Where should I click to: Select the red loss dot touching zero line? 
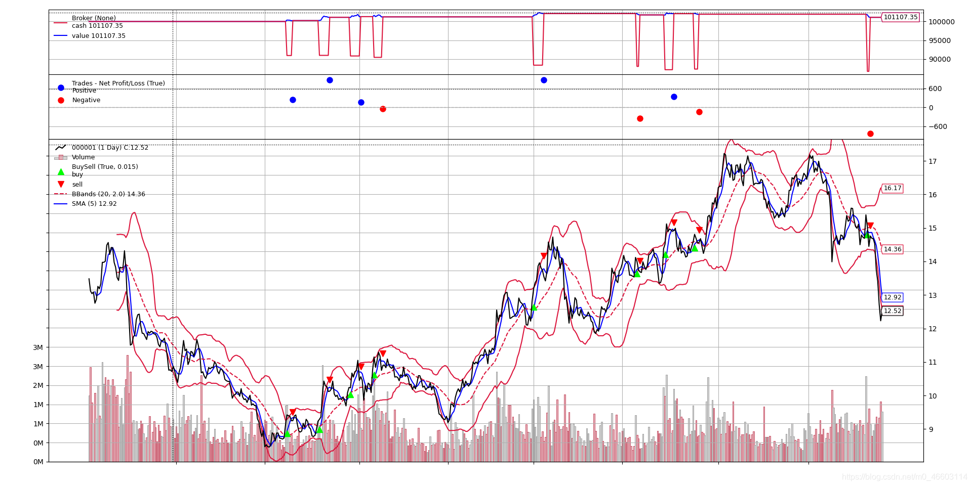(x=383, y=109)
